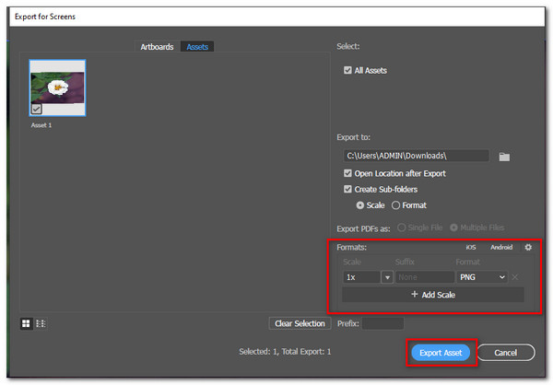This screenshot has width=553, height=385.
Task: Open advanced format settings gear icon
Action: pyautogui.click(x=528, y=247)
